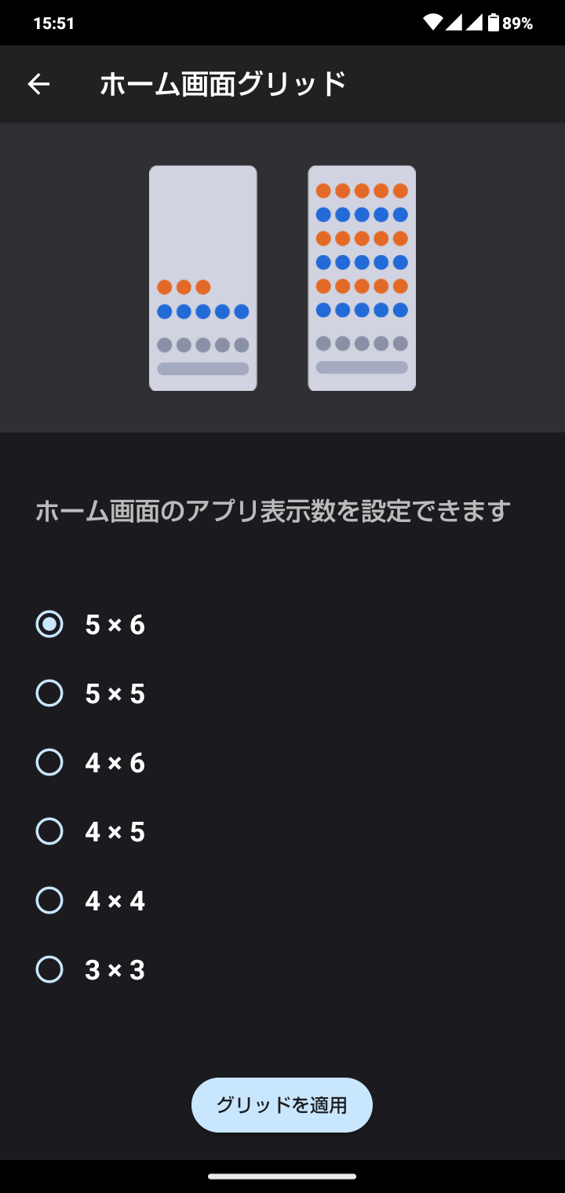Viewport: 565px width, 1193px height.
Task: Tap the ホーム画面グリッド page title
Action: (223, 84)
